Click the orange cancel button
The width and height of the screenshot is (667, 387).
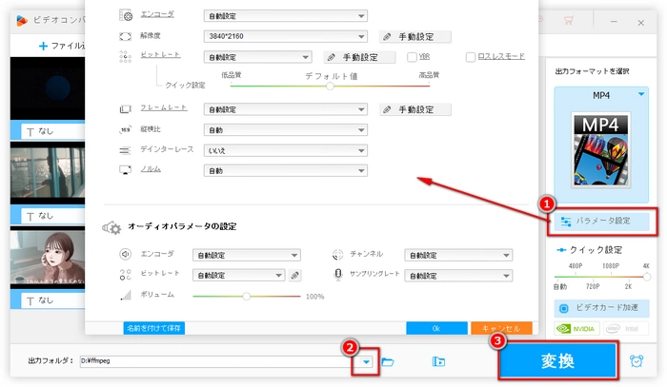[x=501, y=328]
